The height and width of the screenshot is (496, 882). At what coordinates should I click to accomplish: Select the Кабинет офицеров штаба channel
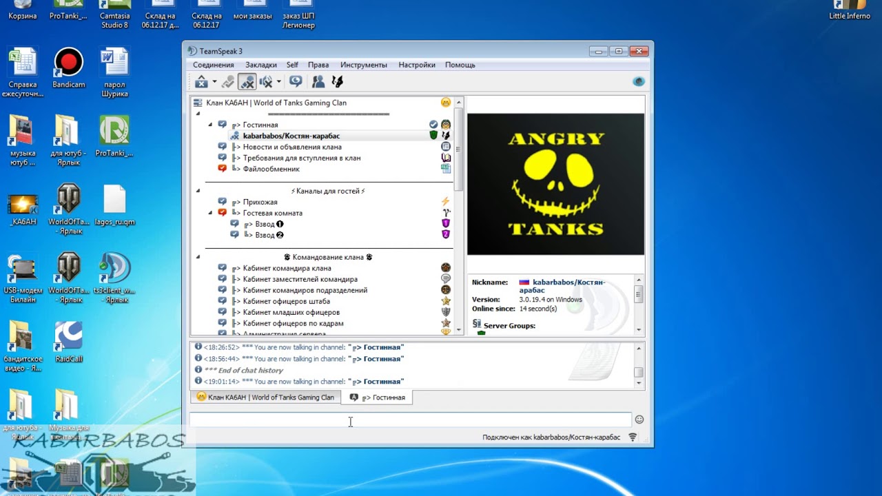[x=287, y=301]
